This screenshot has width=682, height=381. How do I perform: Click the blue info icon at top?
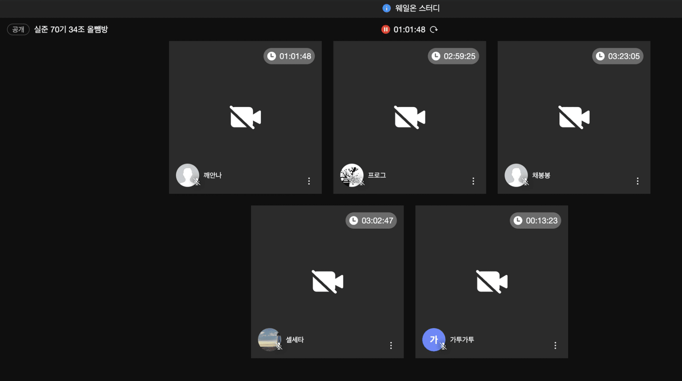pos(387,8)
